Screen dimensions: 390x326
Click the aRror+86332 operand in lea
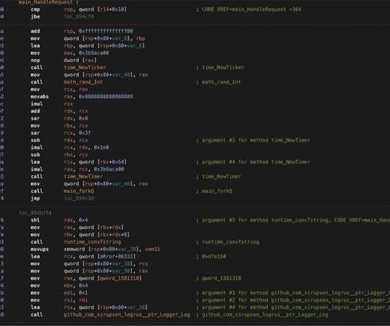(118, 256)
